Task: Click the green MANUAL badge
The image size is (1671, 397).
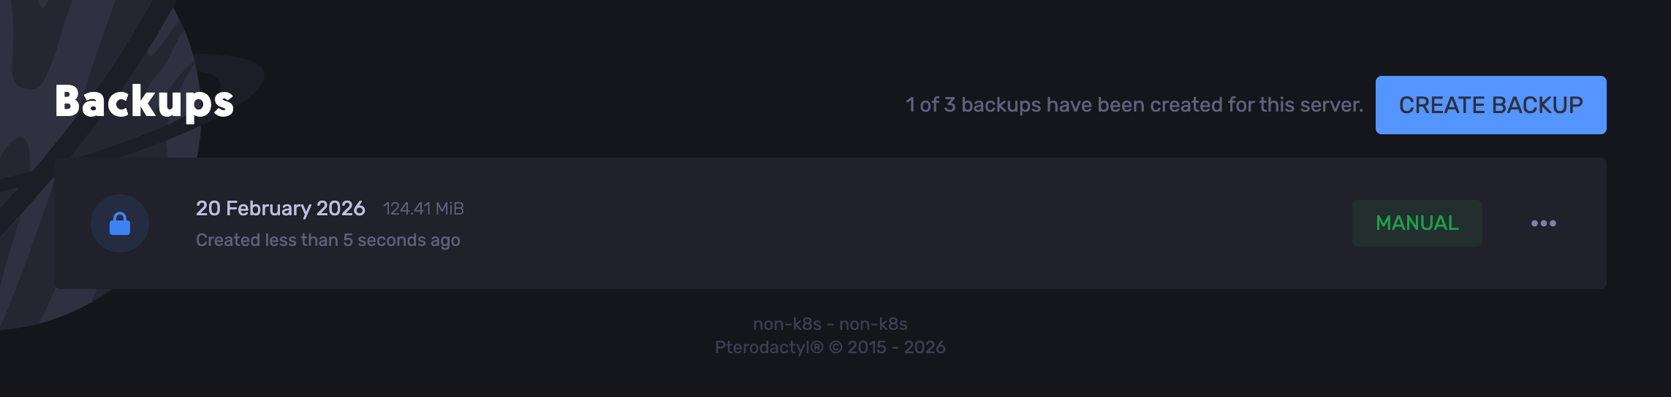Action: pos(1417,223)
